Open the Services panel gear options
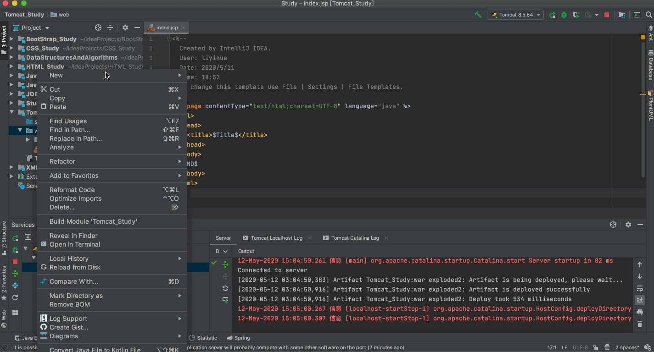This screenshot has height=352, width=654. 628,225
